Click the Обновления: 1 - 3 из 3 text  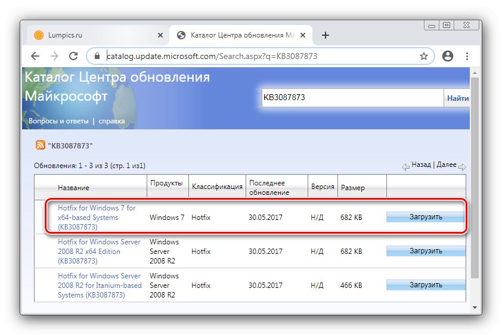pos(89,166)
